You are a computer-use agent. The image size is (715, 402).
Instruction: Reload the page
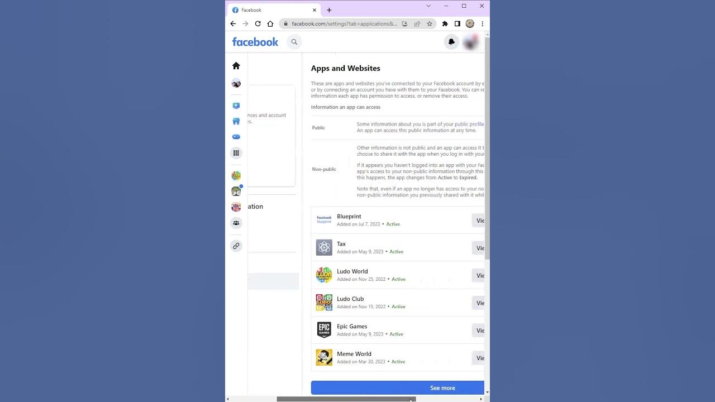pyautogui.click(x=258, y=23)
